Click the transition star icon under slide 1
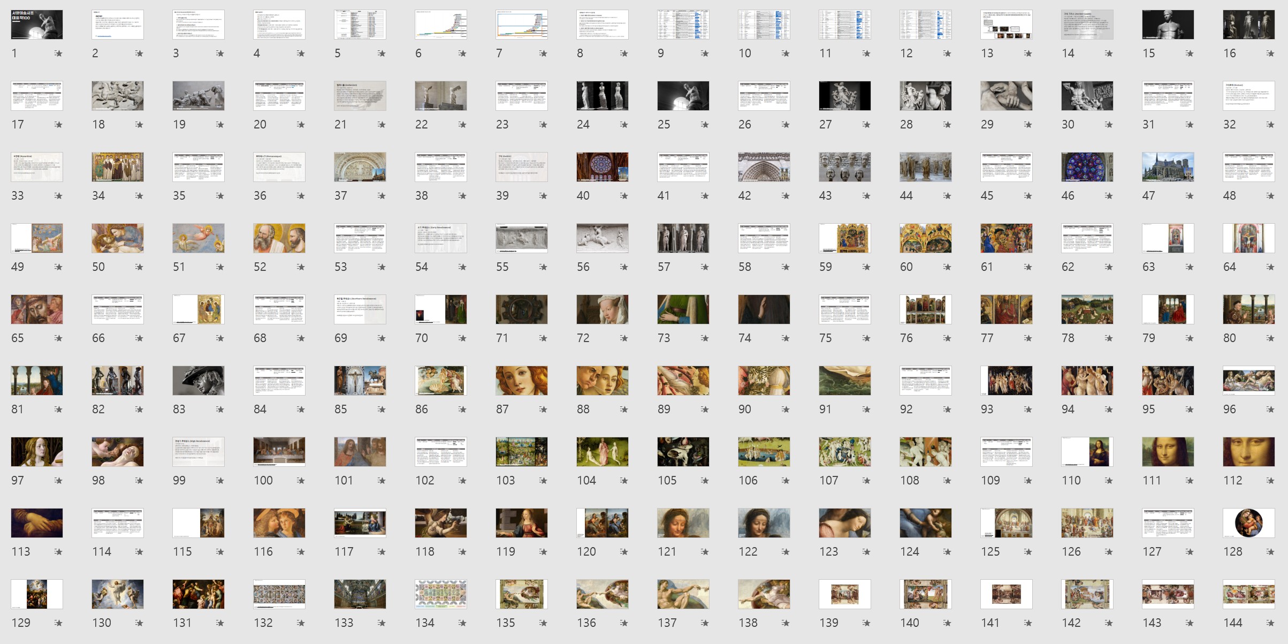The height and width of the screenshot is (644, 1288). coord(58,54)
